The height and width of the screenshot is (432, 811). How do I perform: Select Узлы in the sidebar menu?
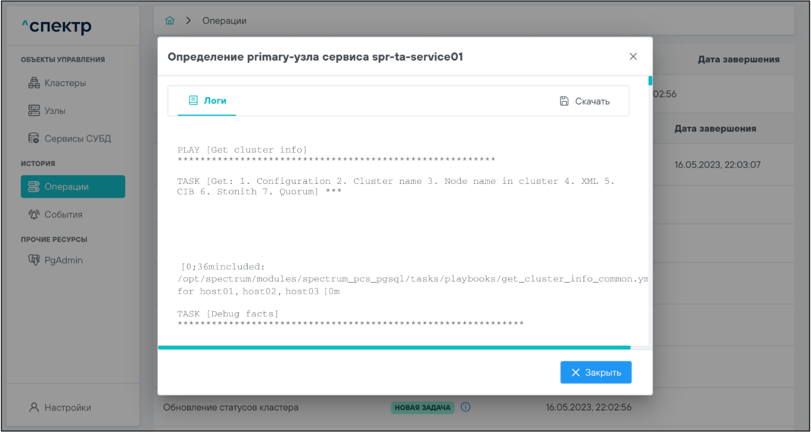point(55,111)
